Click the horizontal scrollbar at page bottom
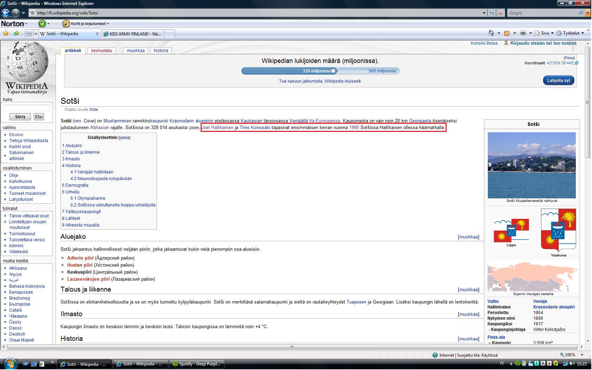The image size is (592, 370). (x=291, y=347)
